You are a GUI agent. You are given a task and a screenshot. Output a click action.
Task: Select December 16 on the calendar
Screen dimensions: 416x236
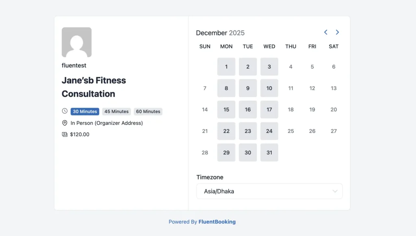click(248, 110)
